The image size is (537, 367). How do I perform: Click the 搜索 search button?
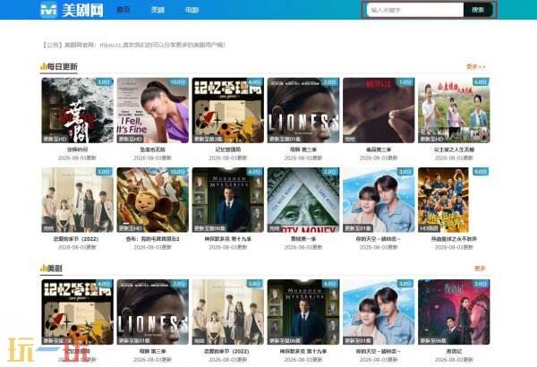click(478, 10)
